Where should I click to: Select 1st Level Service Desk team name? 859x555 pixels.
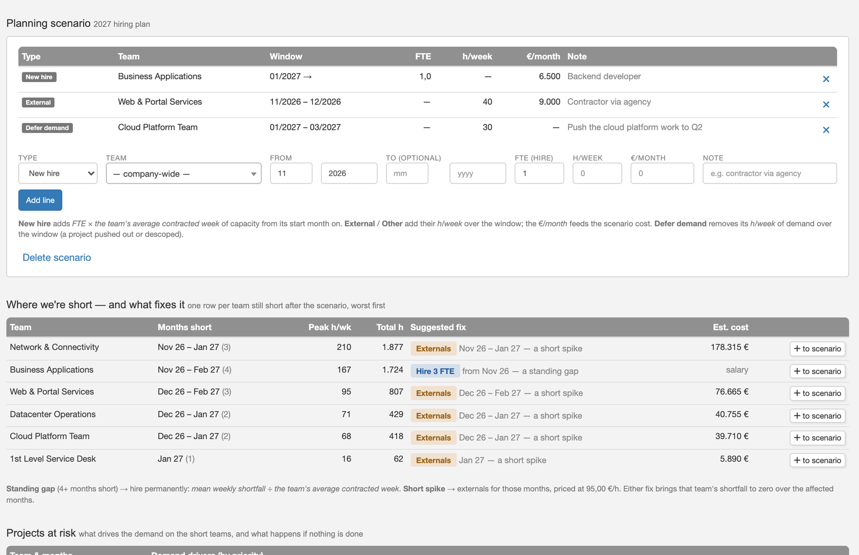(x=53, y=459)
